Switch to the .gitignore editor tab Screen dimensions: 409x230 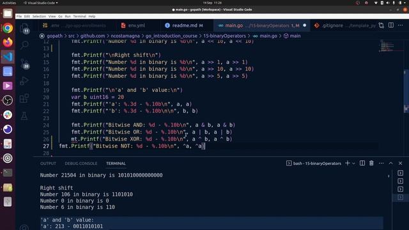[344, 26]
